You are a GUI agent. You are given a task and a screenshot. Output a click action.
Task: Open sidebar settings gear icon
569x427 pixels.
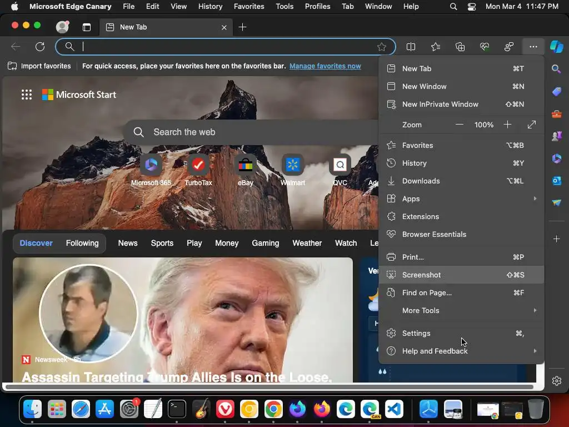tap(556, 380)
